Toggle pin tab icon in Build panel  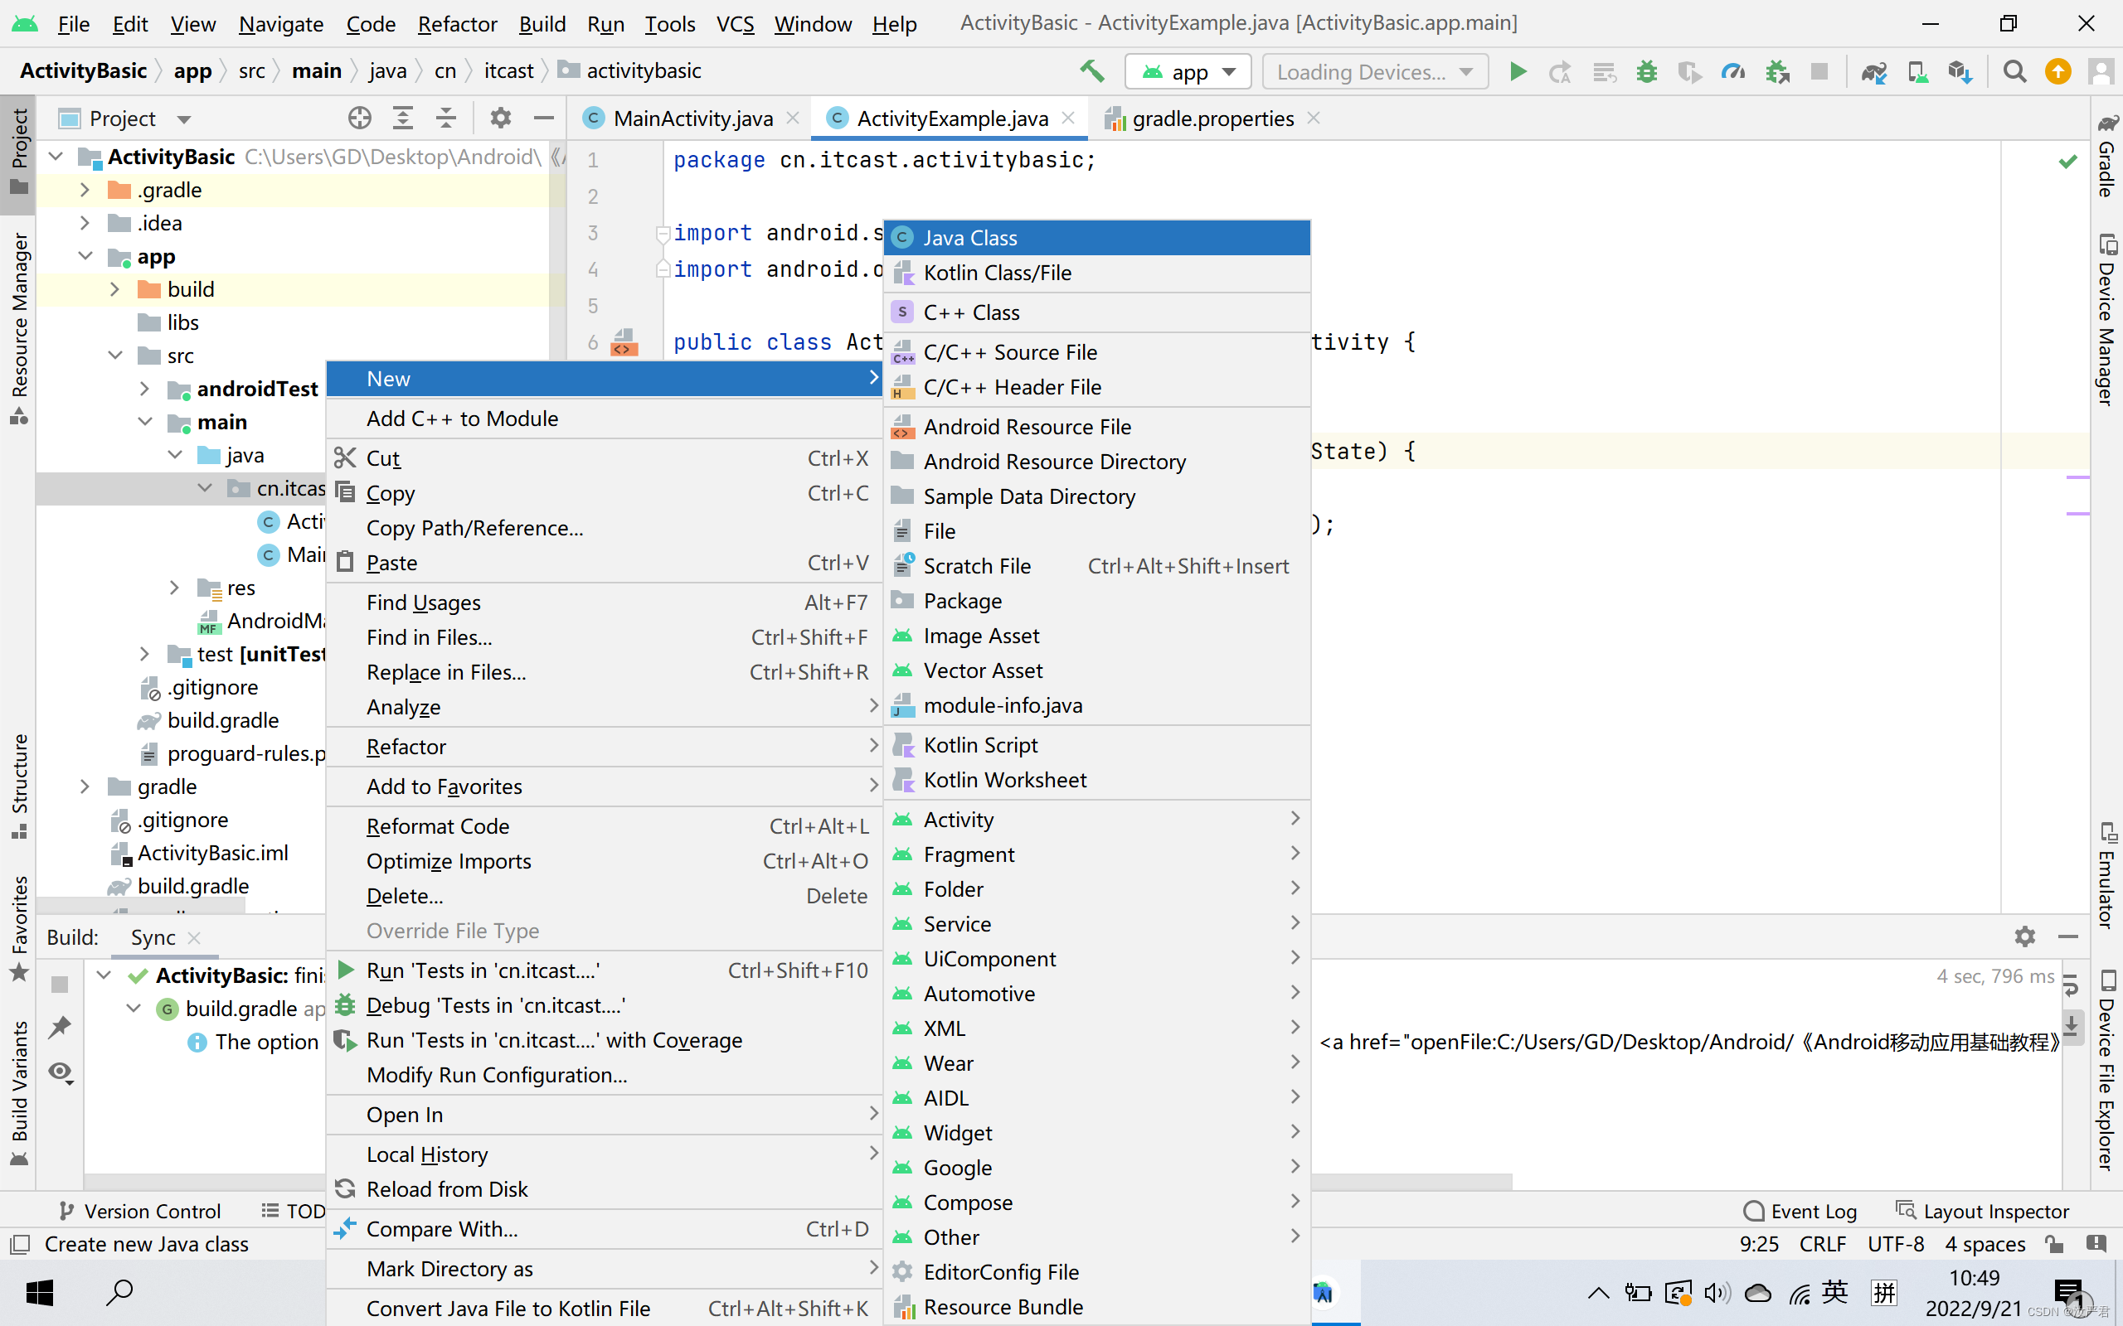(x=60, y=1027)
